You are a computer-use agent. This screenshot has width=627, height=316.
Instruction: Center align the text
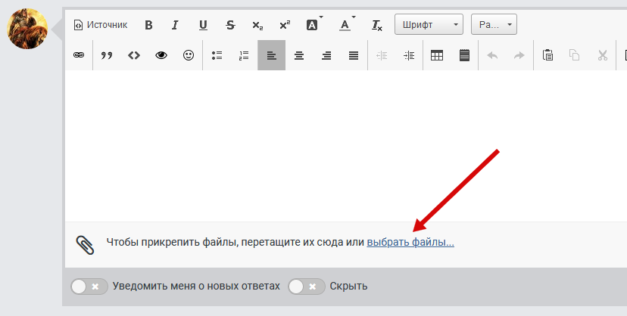299,55
